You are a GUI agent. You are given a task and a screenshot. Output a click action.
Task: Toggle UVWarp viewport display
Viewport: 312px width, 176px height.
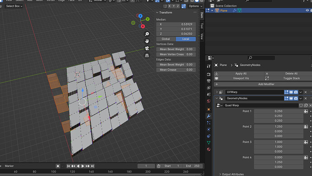pos(291,92)
